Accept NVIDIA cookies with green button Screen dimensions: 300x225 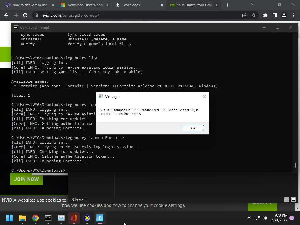point(262,207)
